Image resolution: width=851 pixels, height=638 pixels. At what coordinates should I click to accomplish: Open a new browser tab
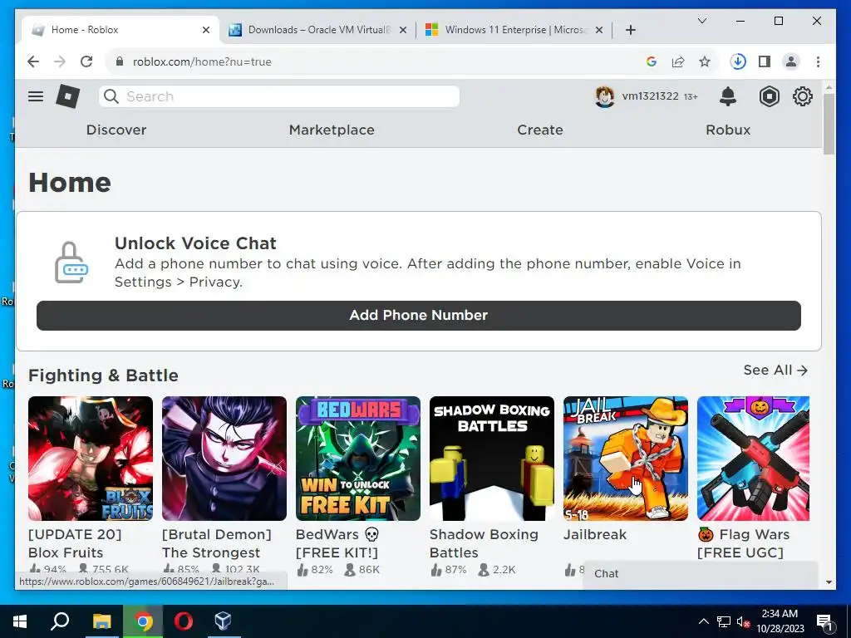(630, 30)
